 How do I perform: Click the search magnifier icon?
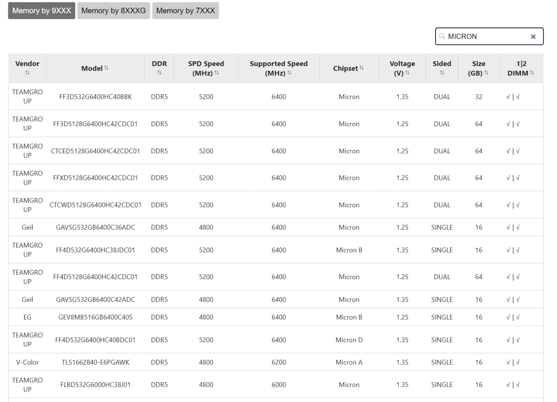tap(442, 36)
